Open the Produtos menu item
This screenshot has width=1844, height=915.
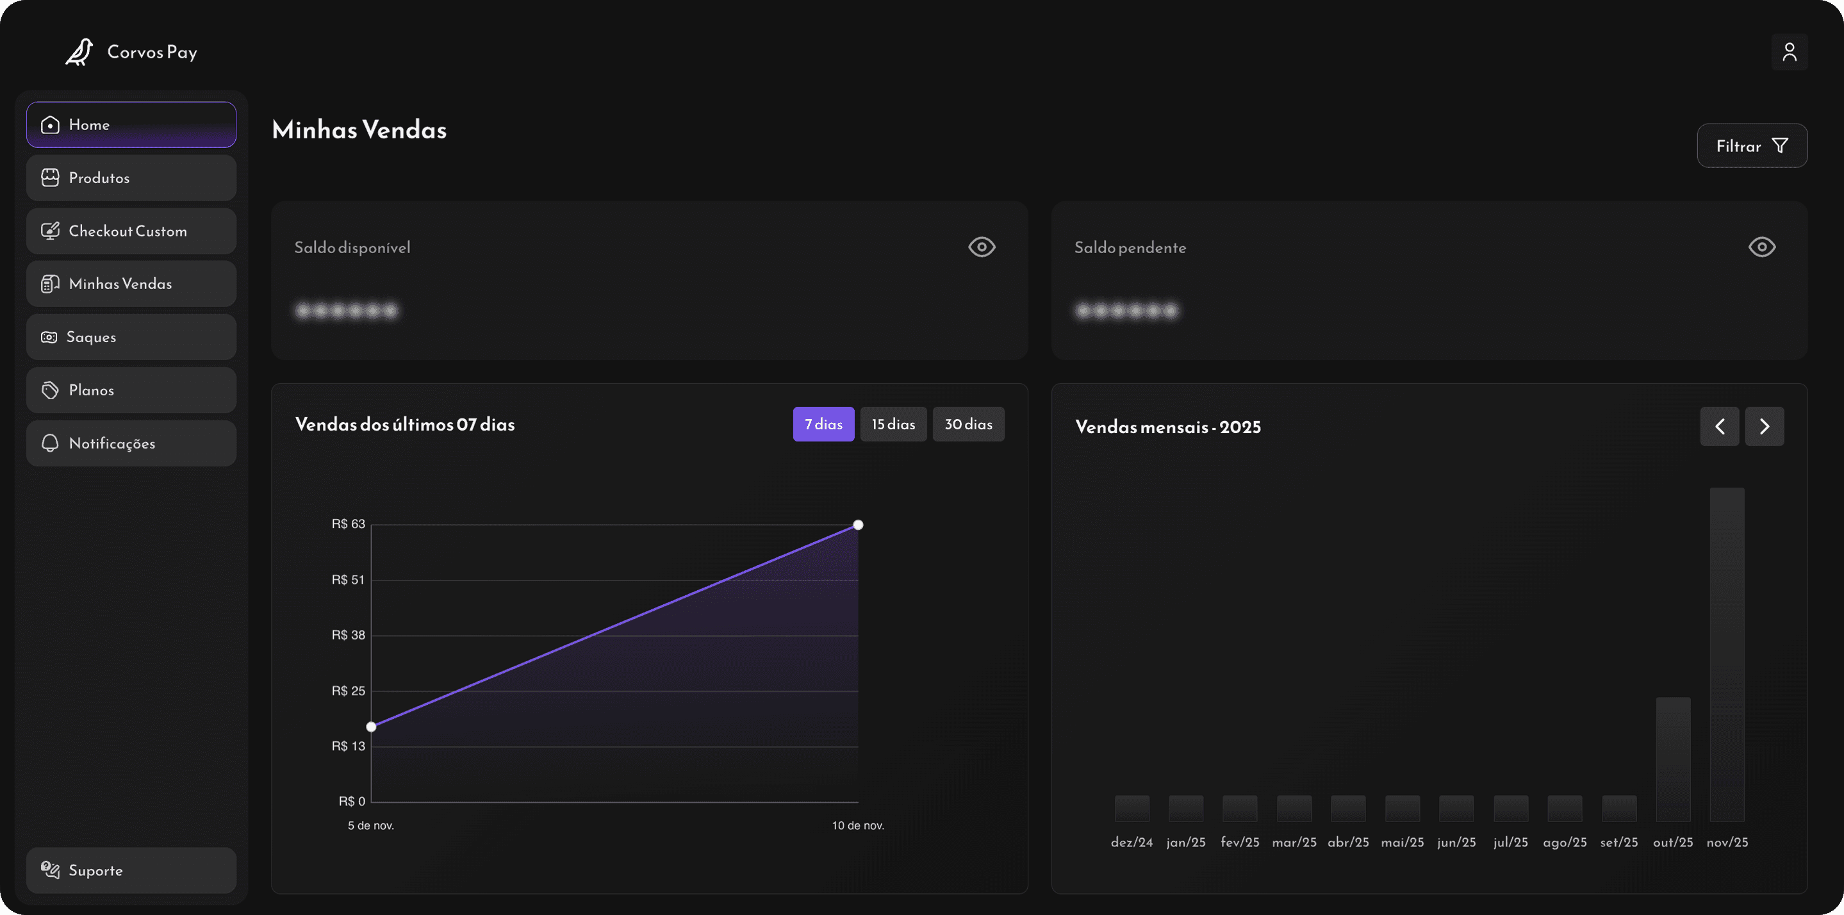[x=131, y=177]
